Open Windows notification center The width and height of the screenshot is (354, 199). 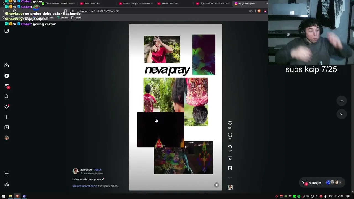pyautogui.click(x=348, y=196)
